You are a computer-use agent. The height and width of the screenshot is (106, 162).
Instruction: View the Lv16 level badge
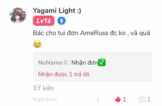pos(44,21)
